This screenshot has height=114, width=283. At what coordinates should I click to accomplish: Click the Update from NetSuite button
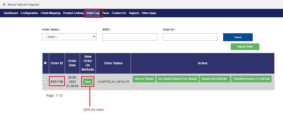pyautogui.click(x=215, y=79)
